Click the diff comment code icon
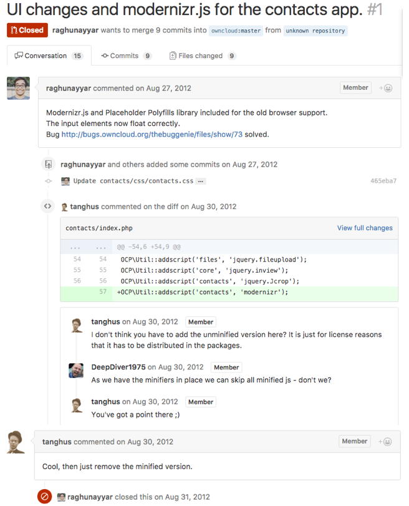This screenshot has height=506, width=409. (47, 206)
